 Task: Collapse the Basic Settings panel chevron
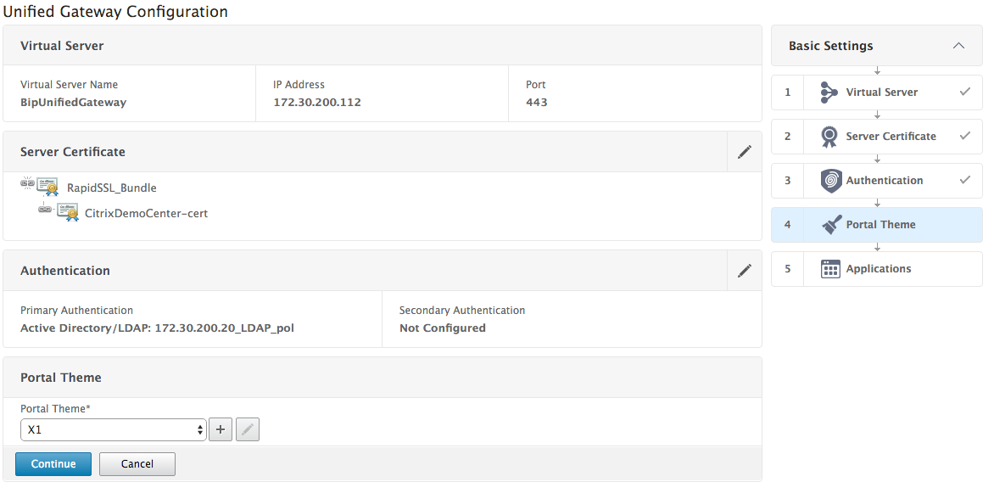click(x=958, y=46)
